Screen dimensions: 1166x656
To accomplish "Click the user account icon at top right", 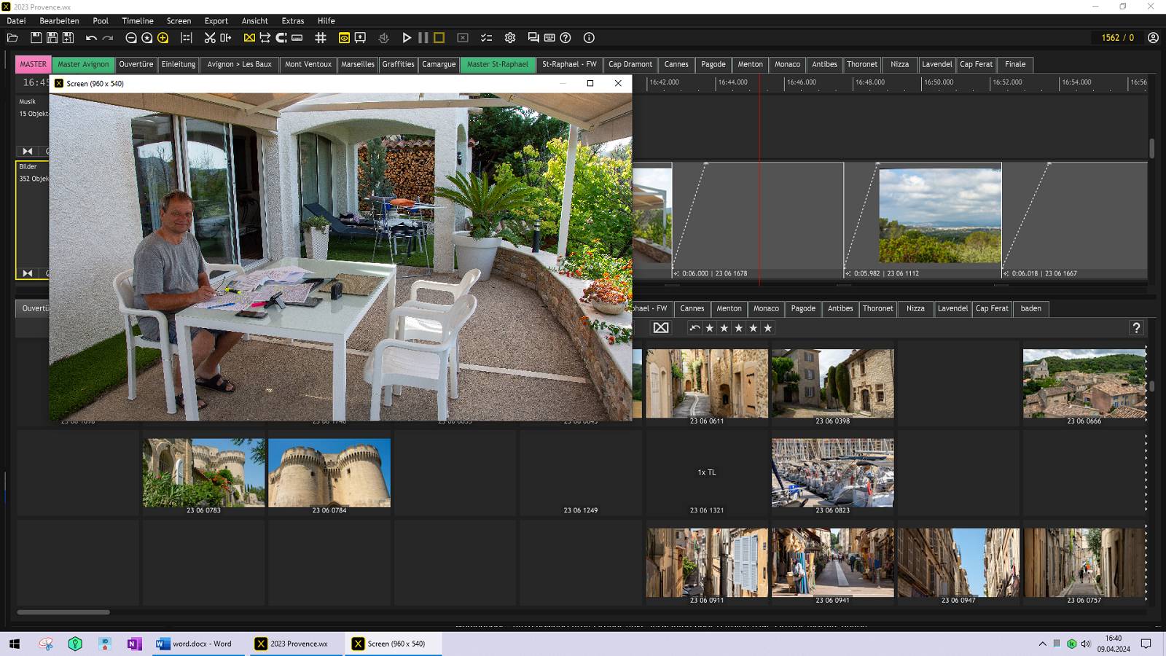I will pos(1153,38).
